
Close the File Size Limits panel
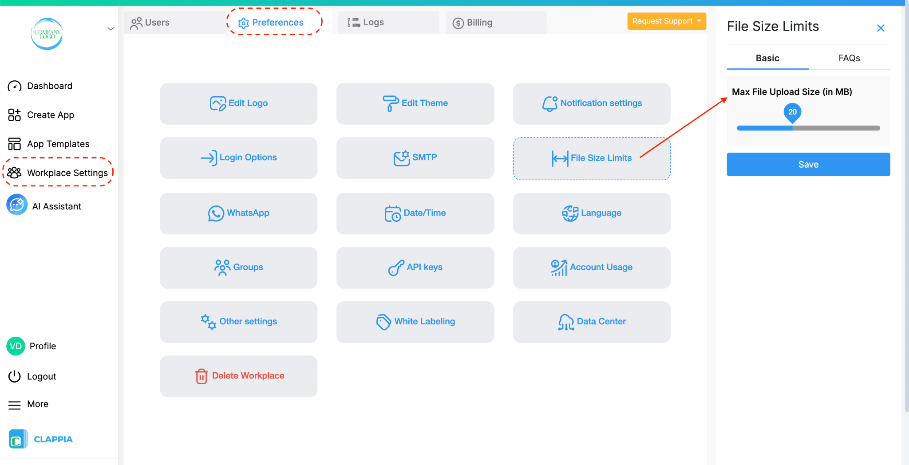point(881,28)
